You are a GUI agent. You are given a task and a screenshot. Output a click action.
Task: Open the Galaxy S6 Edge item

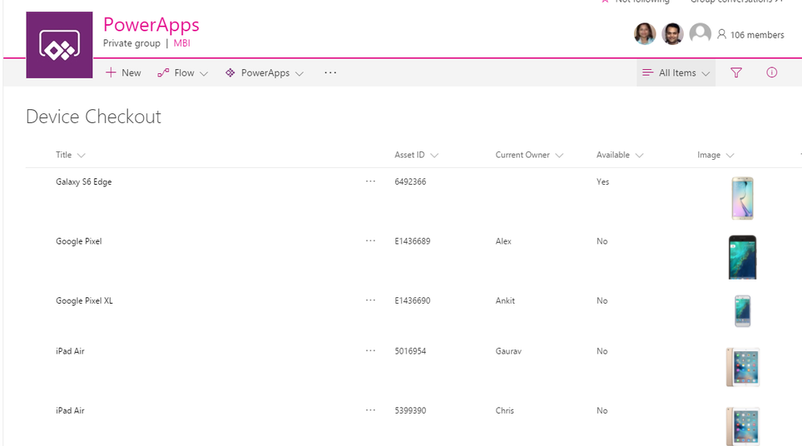84,182
